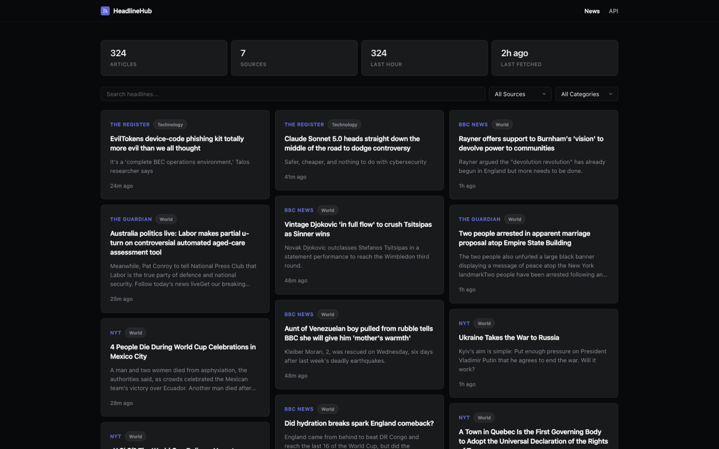Click NYT label on Quebec town card
The image size is (719, 449).
[464, 418]
